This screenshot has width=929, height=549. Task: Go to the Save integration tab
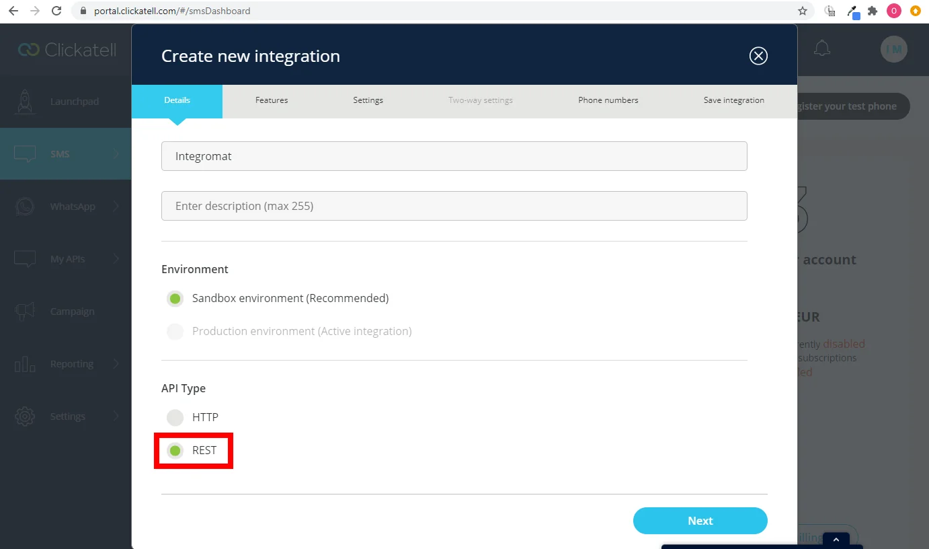pyautogui.click(x=734, y=101)
